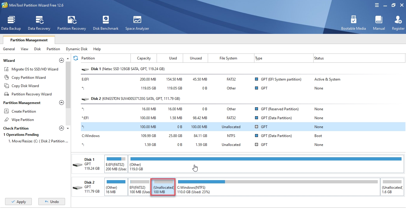406x214 pixels.
Task: Open the Manual
Action: pyautogui.click(x=379, y=23)
